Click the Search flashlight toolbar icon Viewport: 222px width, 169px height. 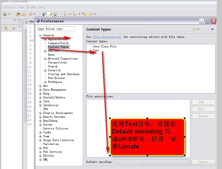(x=30, y=14)
